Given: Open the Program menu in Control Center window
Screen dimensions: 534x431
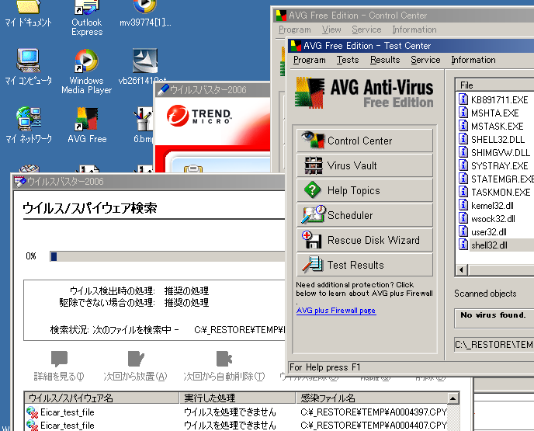Looking at the screenshot, I should (x=295, y=30).
